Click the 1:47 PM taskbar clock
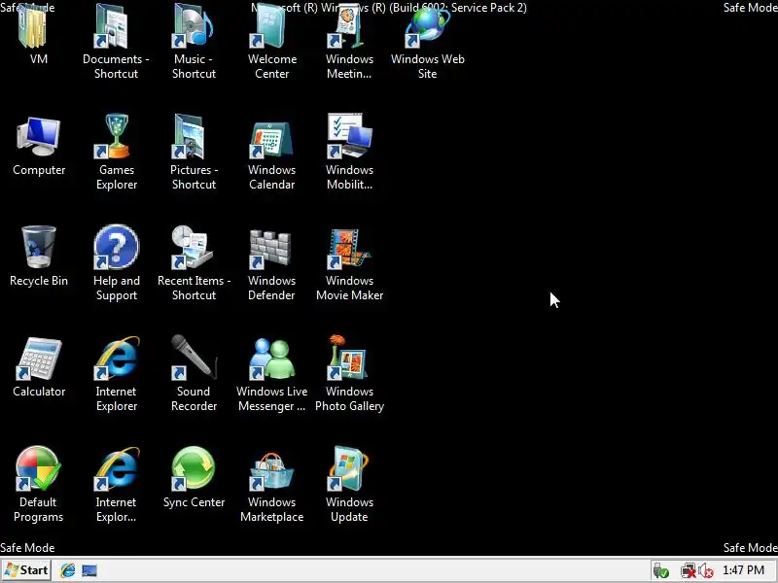The width and height of the screenshot is (778, 583). pos(743,570)
